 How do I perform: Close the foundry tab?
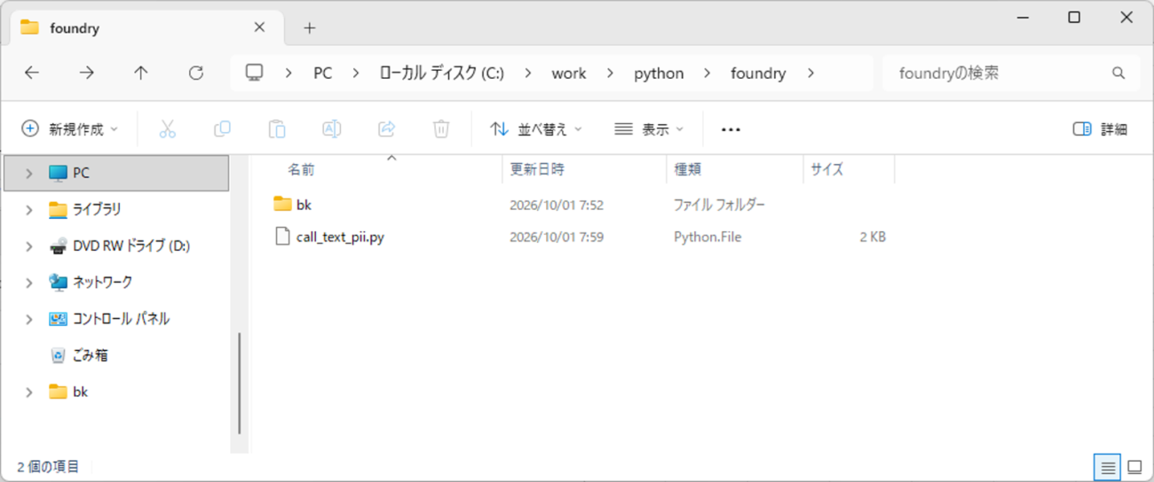click(x=259, y=27)
